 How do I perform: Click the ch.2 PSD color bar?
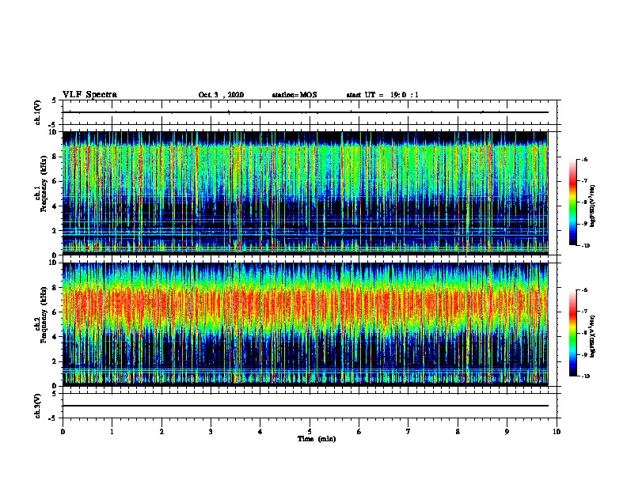click(x=573, y=333)
